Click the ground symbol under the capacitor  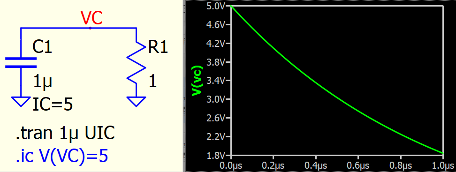(x=21, y=102)
